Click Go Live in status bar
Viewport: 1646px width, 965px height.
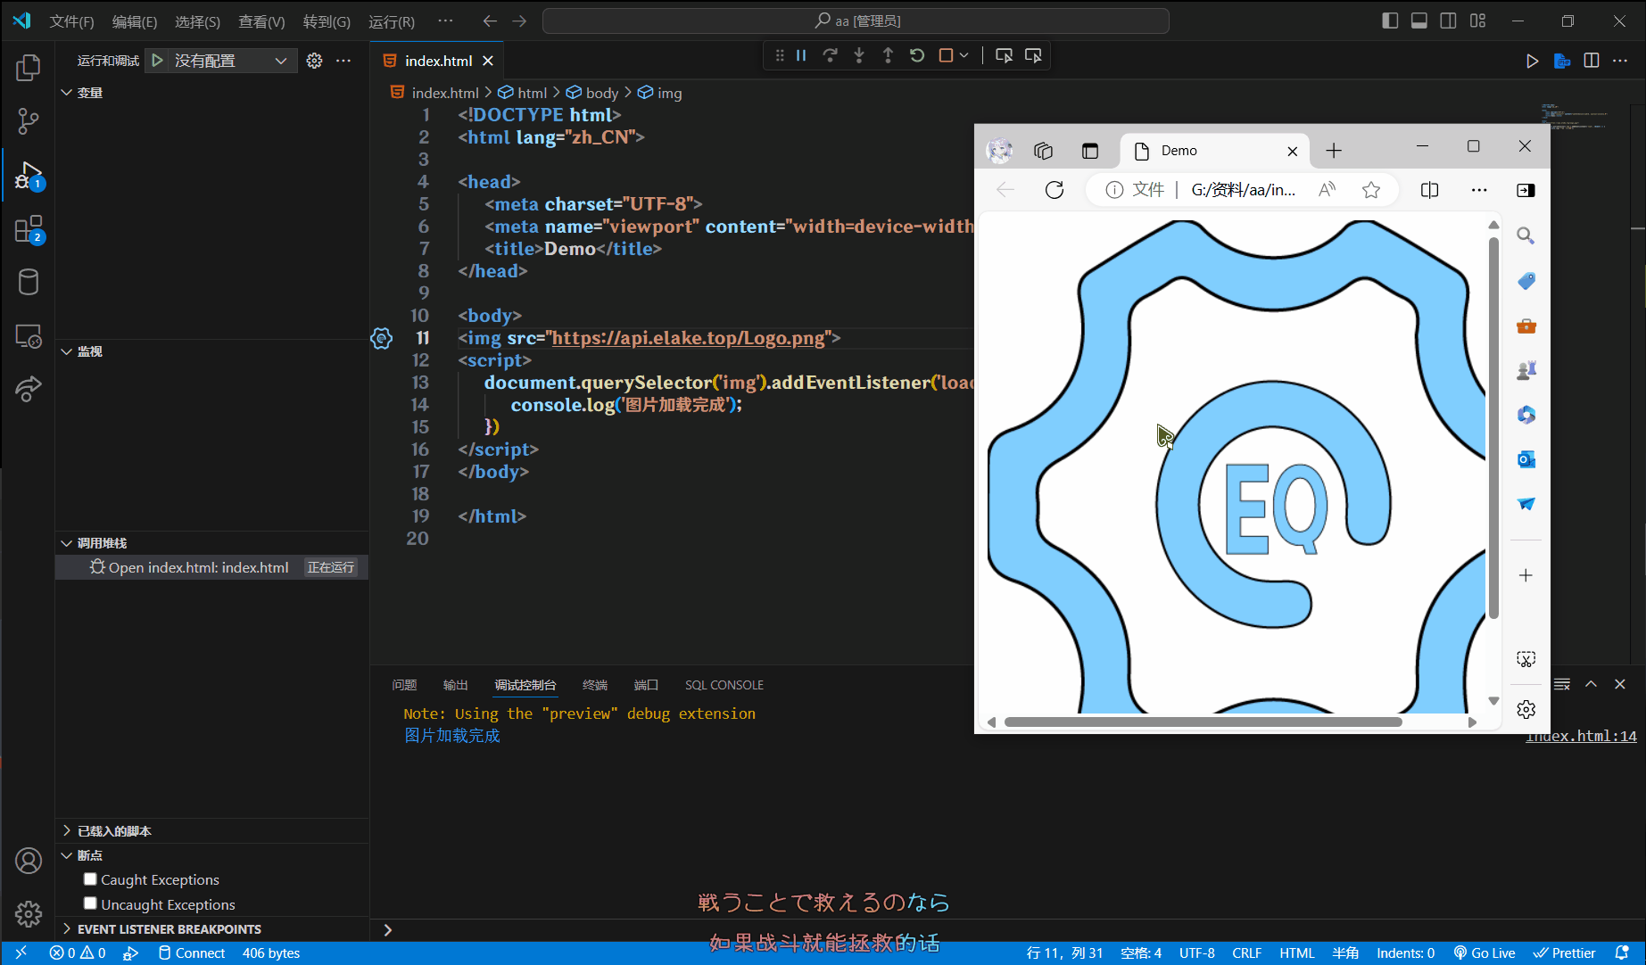click(1485, 953)
